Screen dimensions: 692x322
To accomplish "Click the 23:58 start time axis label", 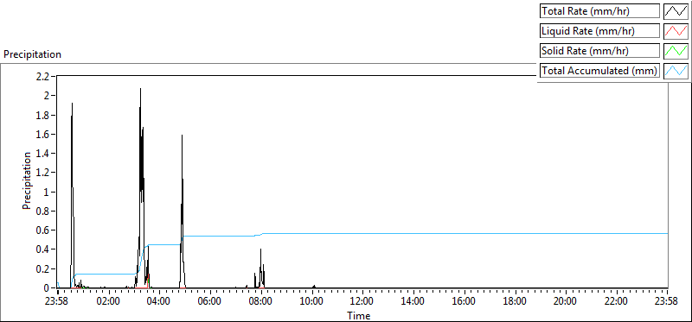I will 58,302.
